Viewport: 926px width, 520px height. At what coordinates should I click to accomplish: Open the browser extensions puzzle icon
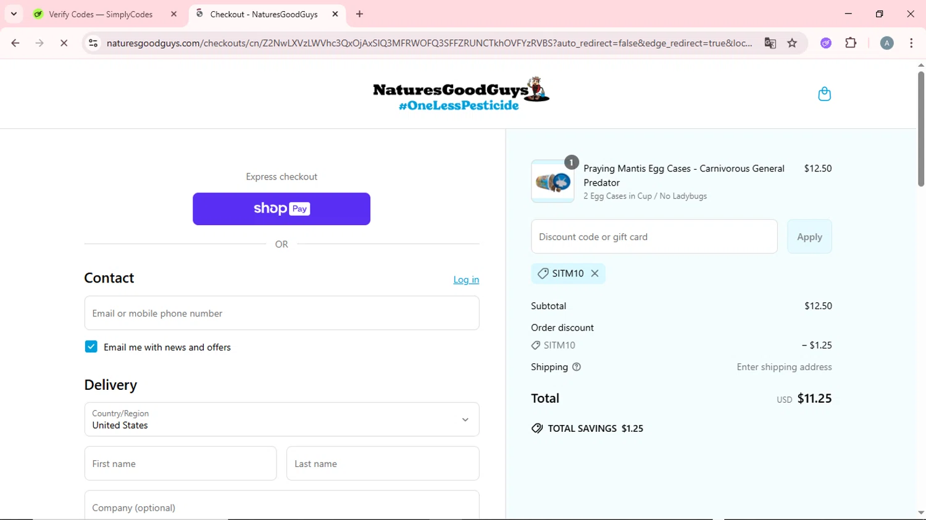(851, 43)
